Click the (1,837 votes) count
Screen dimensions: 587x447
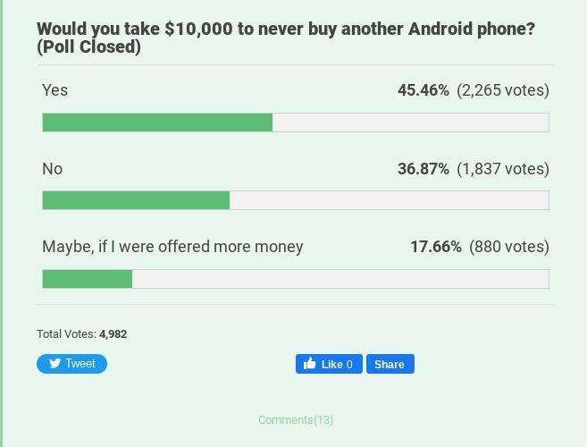click(503, 169)
